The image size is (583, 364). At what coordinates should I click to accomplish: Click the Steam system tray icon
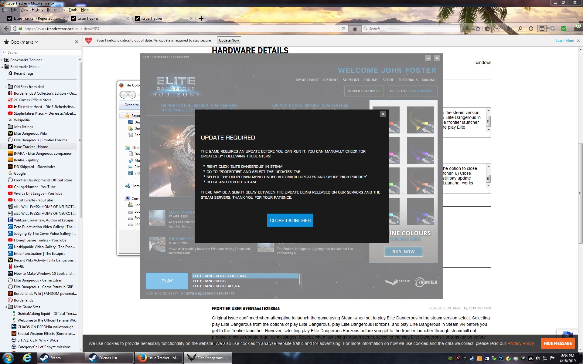pos(472,358)
